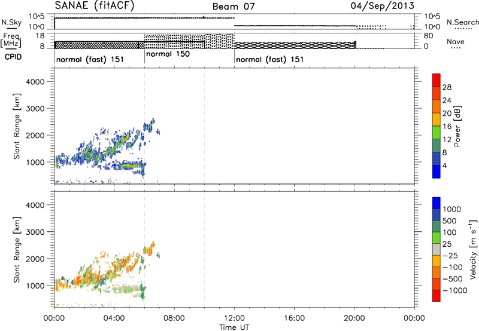The width and height of the screenshot is (479, 331).
Task: Click the Velocity [m s-1] colorbar title
Action: click(473, 249)
